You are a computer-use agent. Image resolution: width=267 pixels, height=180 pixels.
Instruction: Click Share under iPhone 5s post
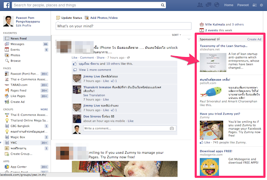click(101, 57)
